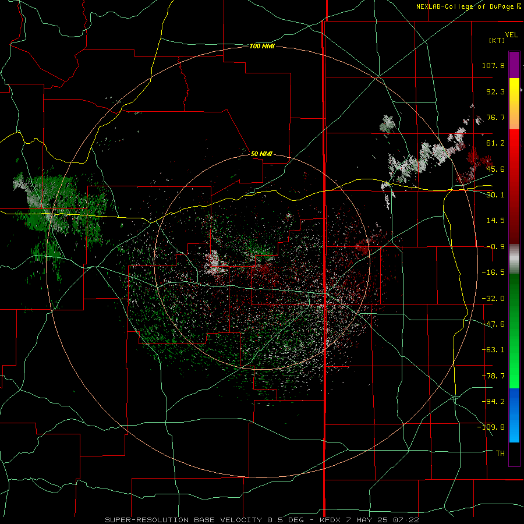This screenshot has height=524, width=524.
Task: Select the 92.3 legend value
Action: (495, 91)
